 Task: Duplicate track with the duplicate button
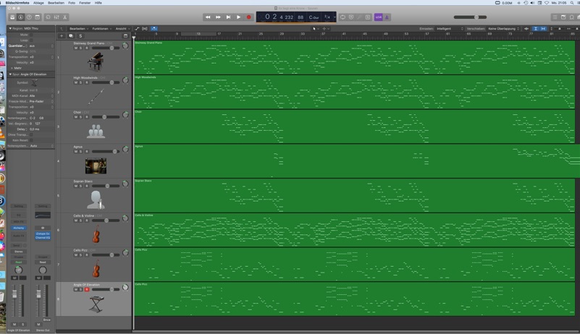[x=71, y=36]
